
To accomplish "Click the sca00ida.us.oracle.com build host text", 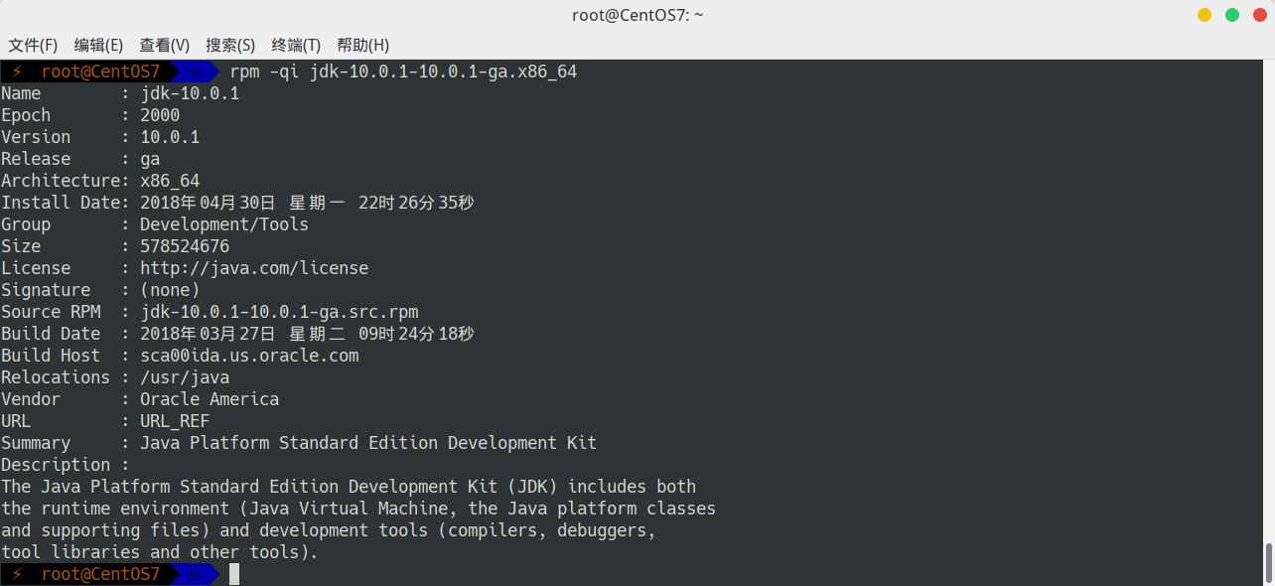I will click(x=249, y=356).
